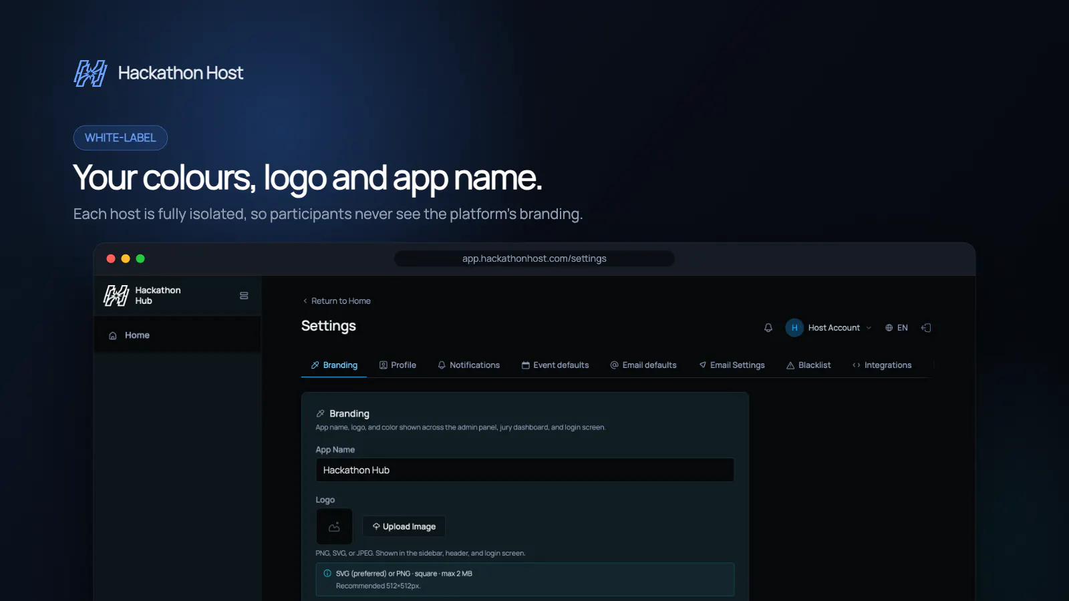Click the Hackathon Host logo icon in banner
Image resolution: width=1069 pixels, height=601 pixels.
pos(90,73)
